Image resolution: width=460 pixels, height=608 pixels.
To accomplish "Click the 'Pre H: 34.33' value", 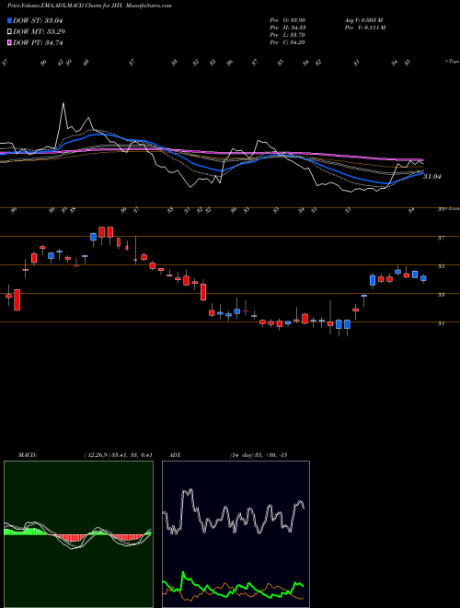I will pos(288,28).
